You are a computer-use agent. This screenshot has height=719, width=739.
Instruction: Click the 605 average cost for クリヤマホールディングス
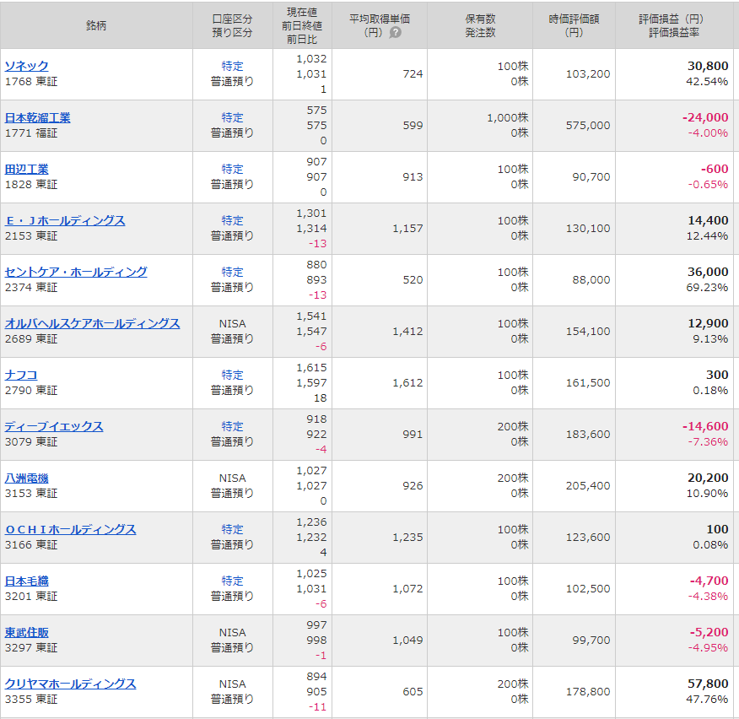[x=413, y=692]
